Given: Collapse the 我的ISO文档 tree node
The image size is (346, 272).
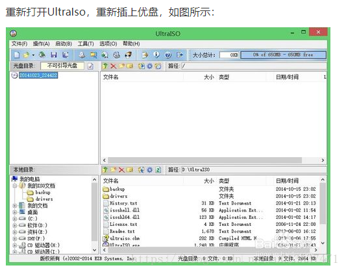Looking at the screenshot, I should [x=15, y=186].
